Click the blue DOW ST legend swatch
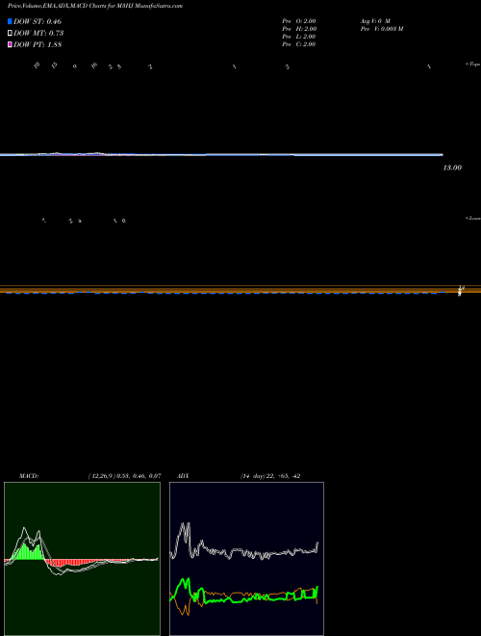This screenshot has height=636, width=481. (x=10, y=21)
